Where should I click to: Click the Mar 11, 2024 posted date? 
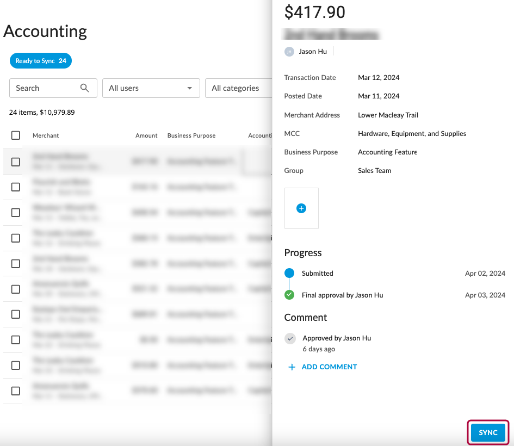(x=379, y=96)
